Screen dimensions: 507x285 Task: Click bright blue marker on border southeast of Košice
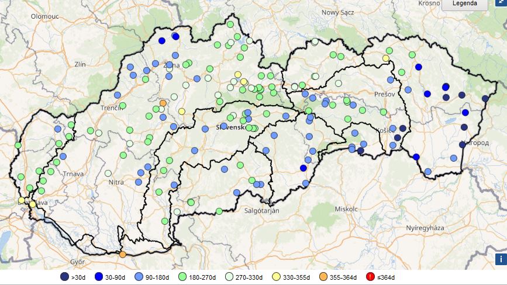416,157
